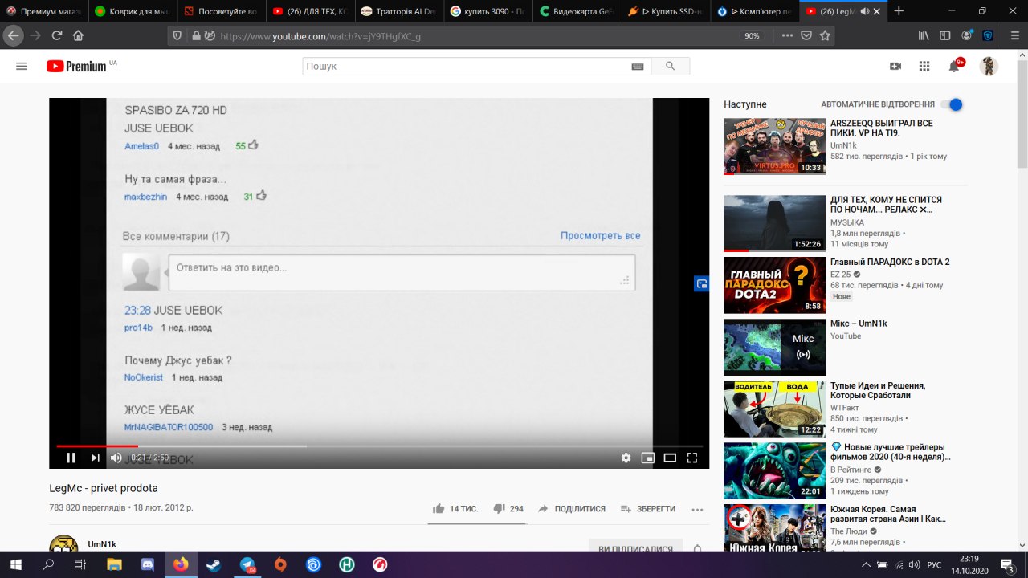Image resolution: width=1028 pixels, height=578 pixels.
Task: Open Firefox library icon
Action: pos(924,35)
